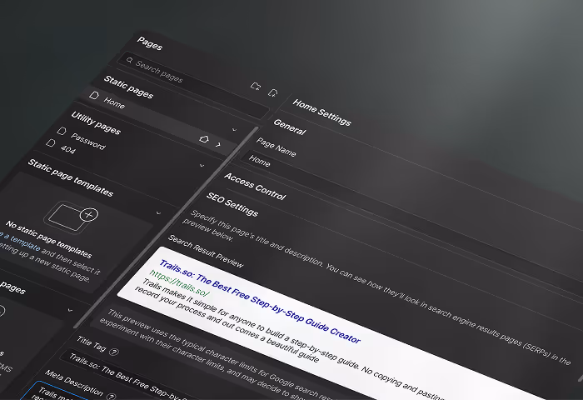Click the Static page templates header label

(x=71, y=177)
